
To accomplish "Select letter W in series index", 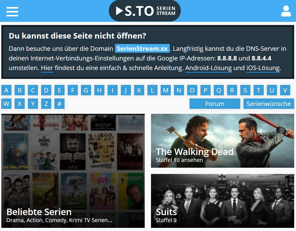I will pyautogui.click(x=7, y=104).
